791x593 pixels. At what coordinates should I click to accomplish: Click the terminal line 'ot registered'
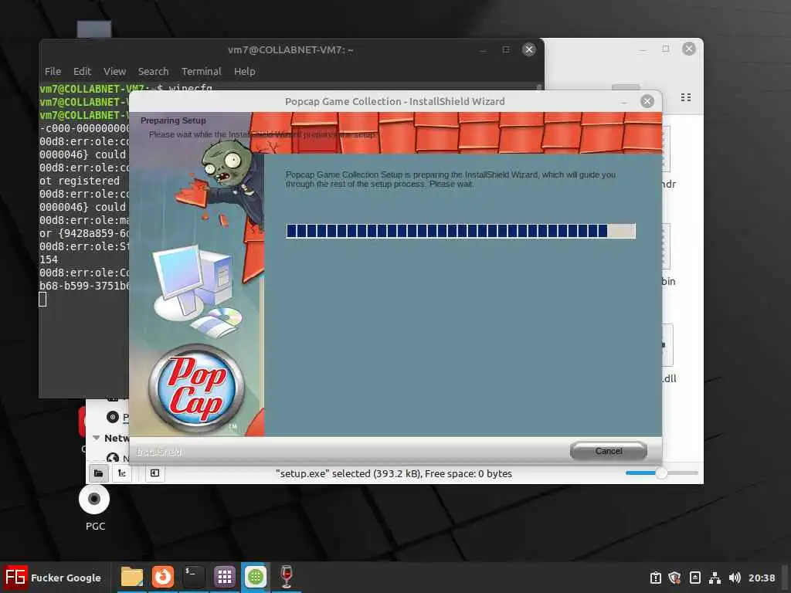pos(80,181)
